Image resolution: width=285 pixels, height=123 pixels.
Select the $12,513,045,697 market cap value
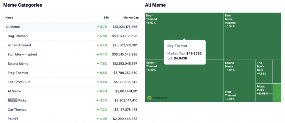tap(125, 64)
